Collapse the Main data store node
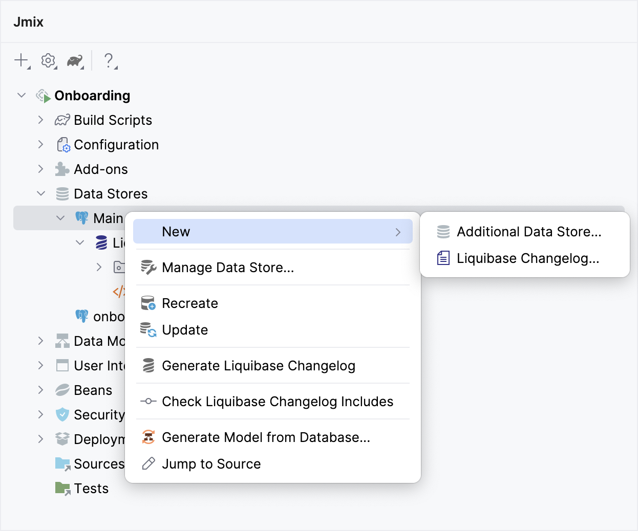The width and height of the screenshot is (638, 531). [60, 218]
